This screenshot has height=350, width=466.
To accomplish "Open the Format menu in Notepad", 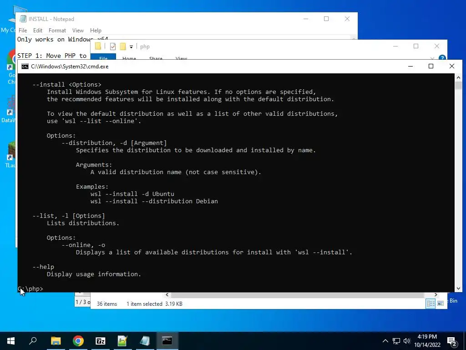I will [57, 31].
